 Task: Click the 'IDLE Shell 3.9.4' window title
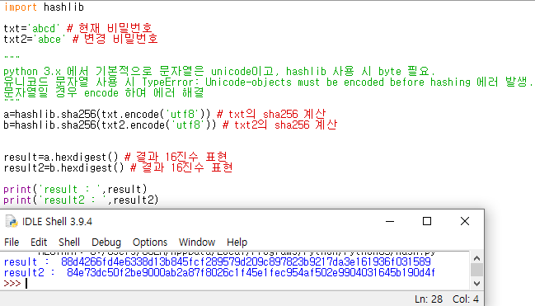coord(57,222)
